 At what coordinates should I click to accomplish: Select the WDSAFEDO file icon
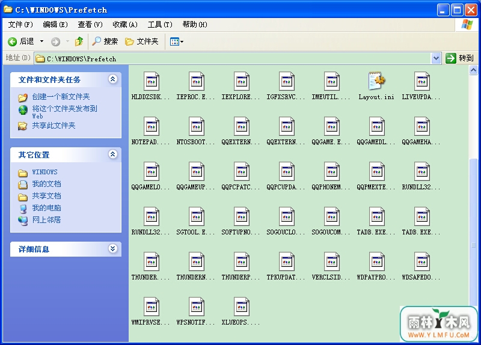point(422,261)
